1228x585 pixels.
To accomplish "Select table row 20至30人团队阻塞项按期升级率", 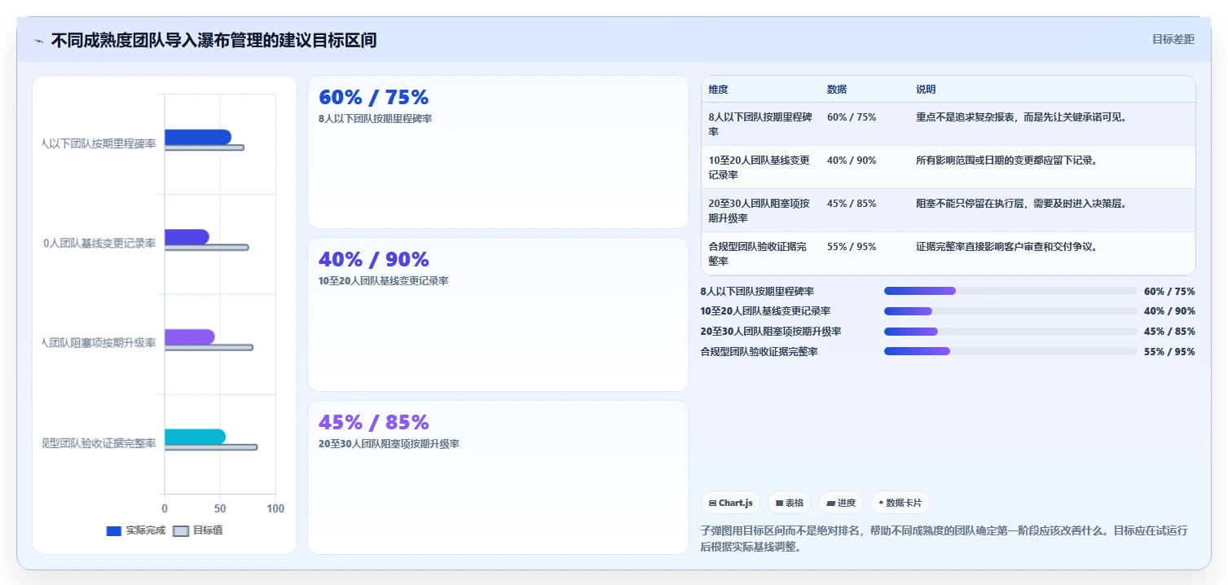I will click(949, 210).
